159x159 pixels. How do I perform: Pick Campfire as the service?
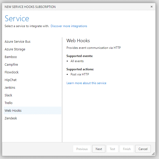[32, 65]
